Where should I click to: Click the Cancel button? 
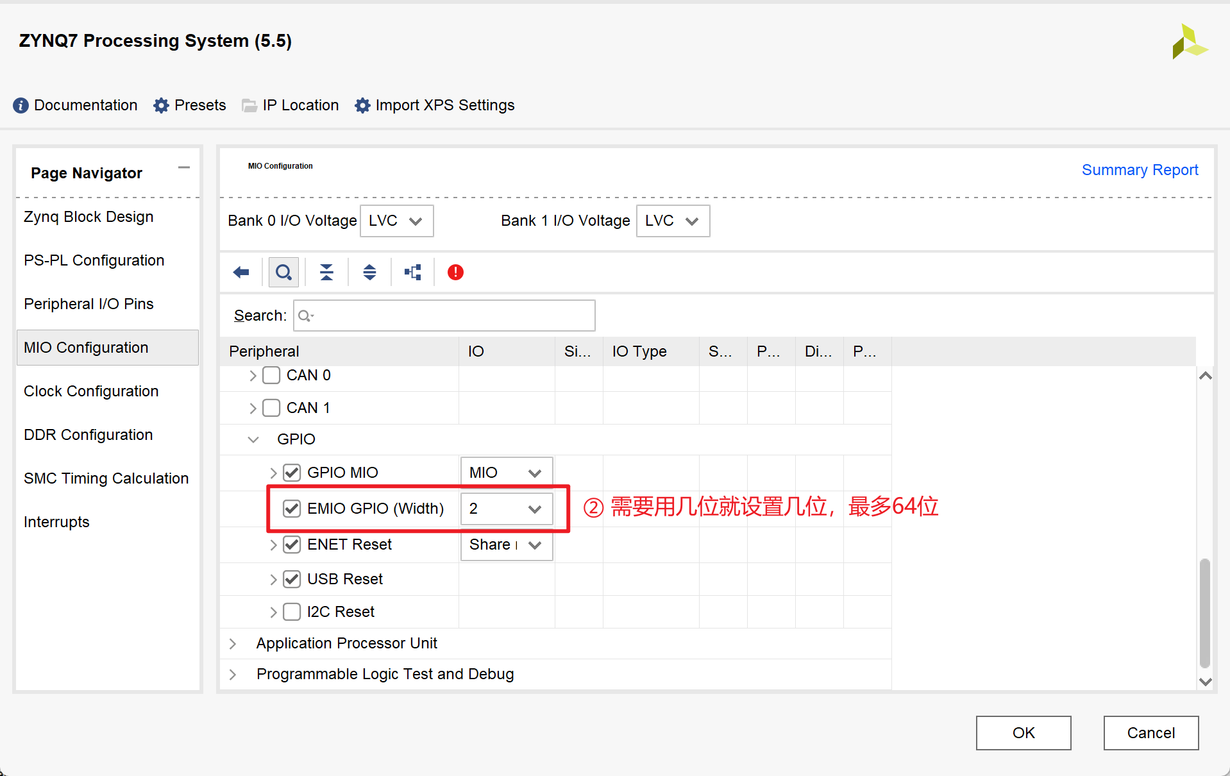(x=1151, y=733)
